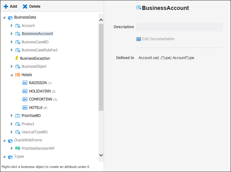Expand the PrioritizeBO node
The image size is (231, 172).
pyautogui.click(x=12, y=116)
